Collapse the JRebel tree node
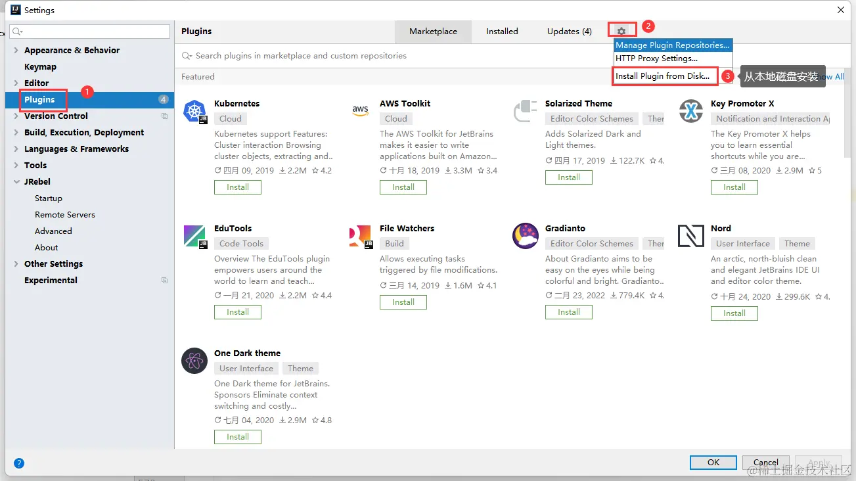Screen dimensions: 856x481 click(x=16, y=182)
